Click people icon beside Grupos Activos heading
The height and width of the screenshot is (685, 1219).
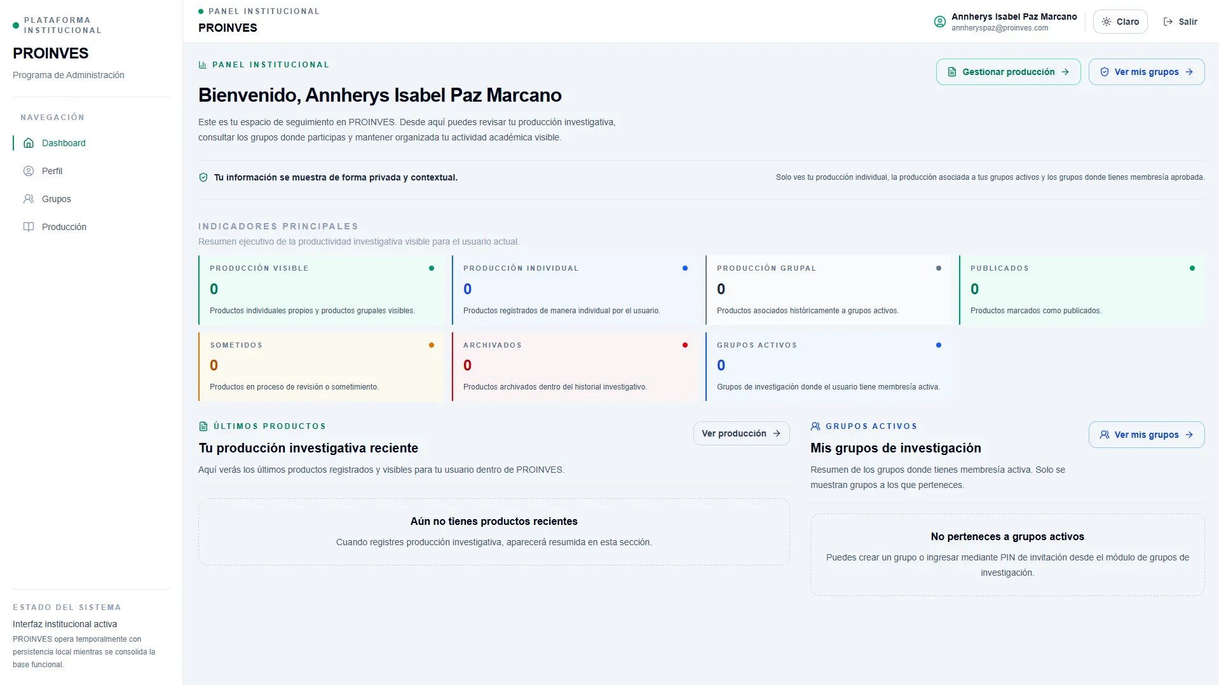coord(815,426)
